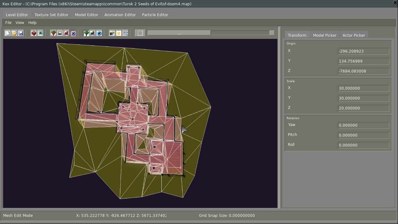Click the green tree icon without cross
Image resolution: width=398 pixels, height=224 pixels.
[86, 33]
